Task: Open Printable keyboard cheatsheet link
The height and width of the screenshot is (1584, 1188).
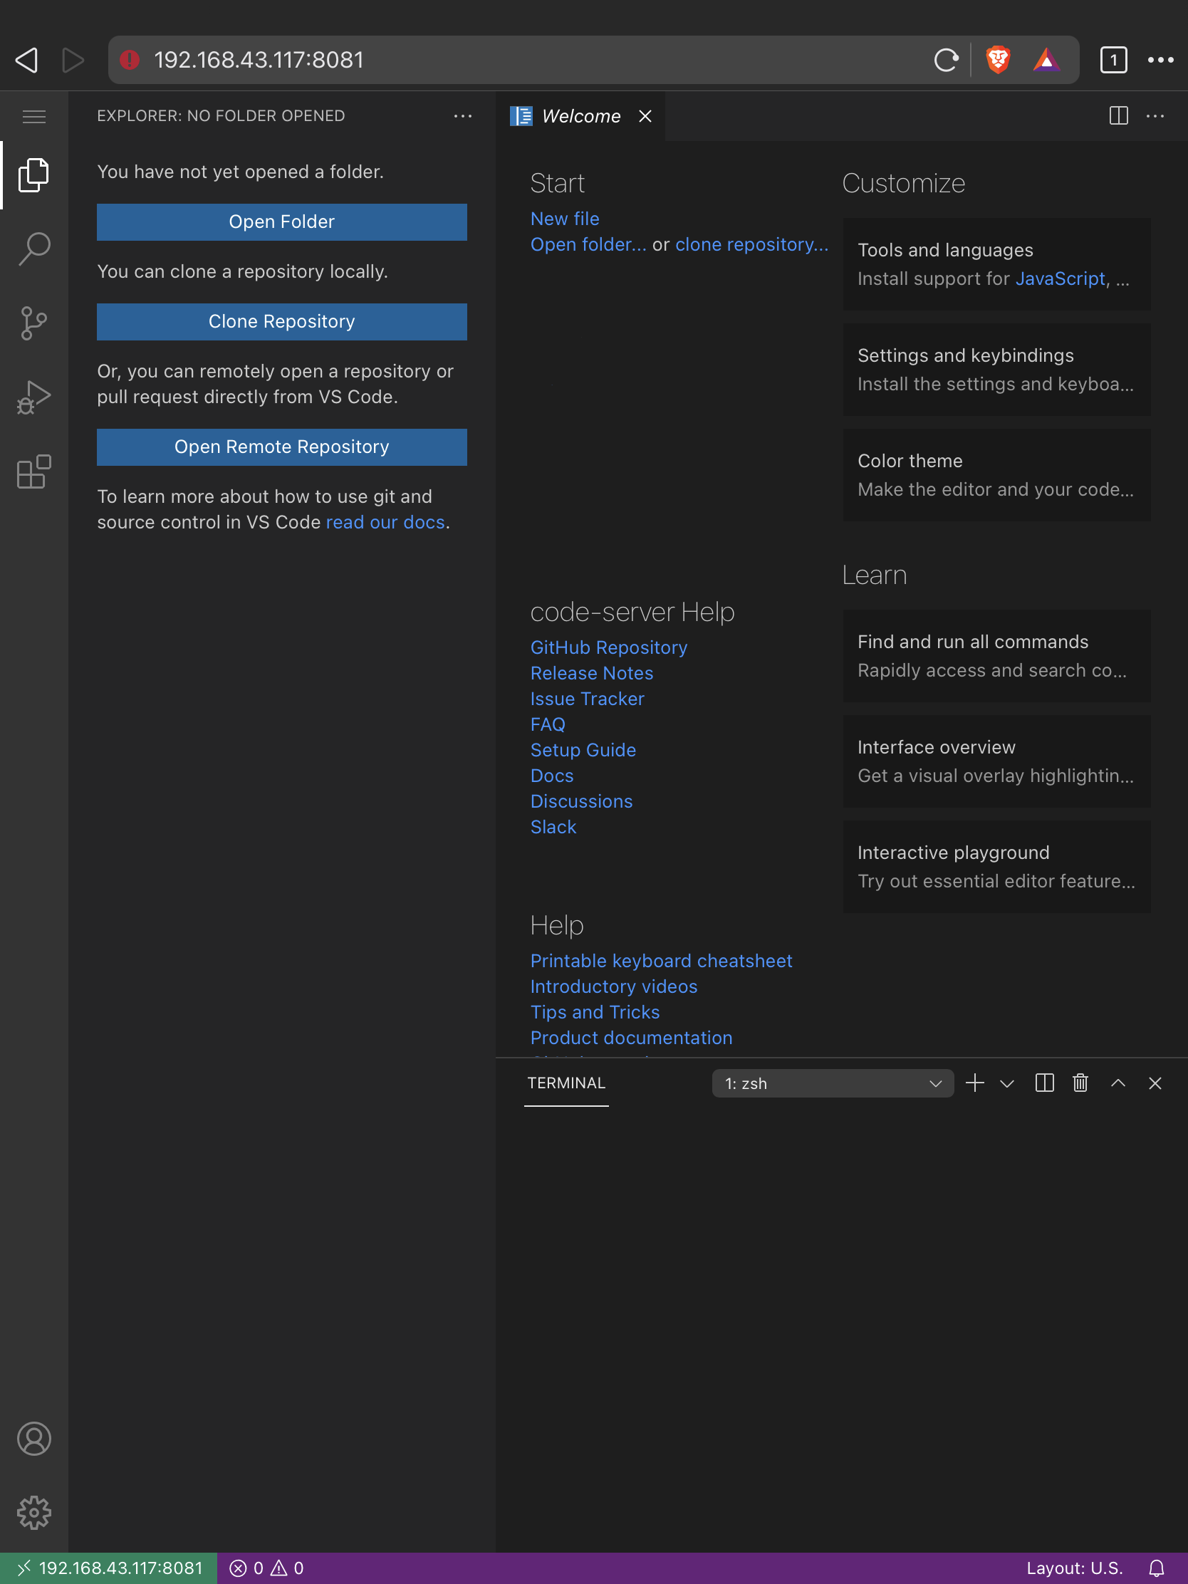Action: click(661, 961)
